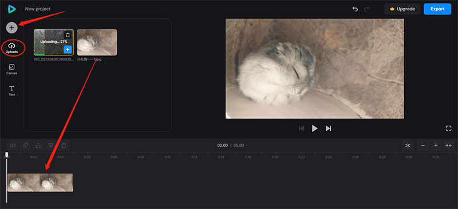This screenshot has height=209, width=458.
Task: Jump to the previous clip
Action: click(302, 128)
